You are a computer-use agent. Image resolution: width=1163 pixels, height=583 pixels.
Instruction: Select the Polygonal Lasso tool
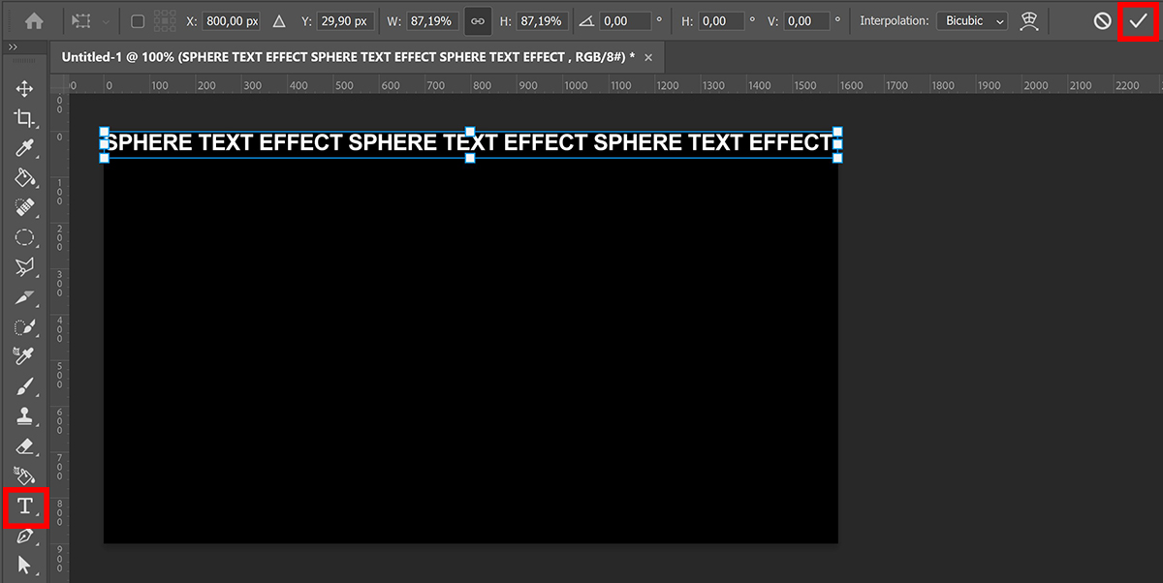(x=26, y=267)
